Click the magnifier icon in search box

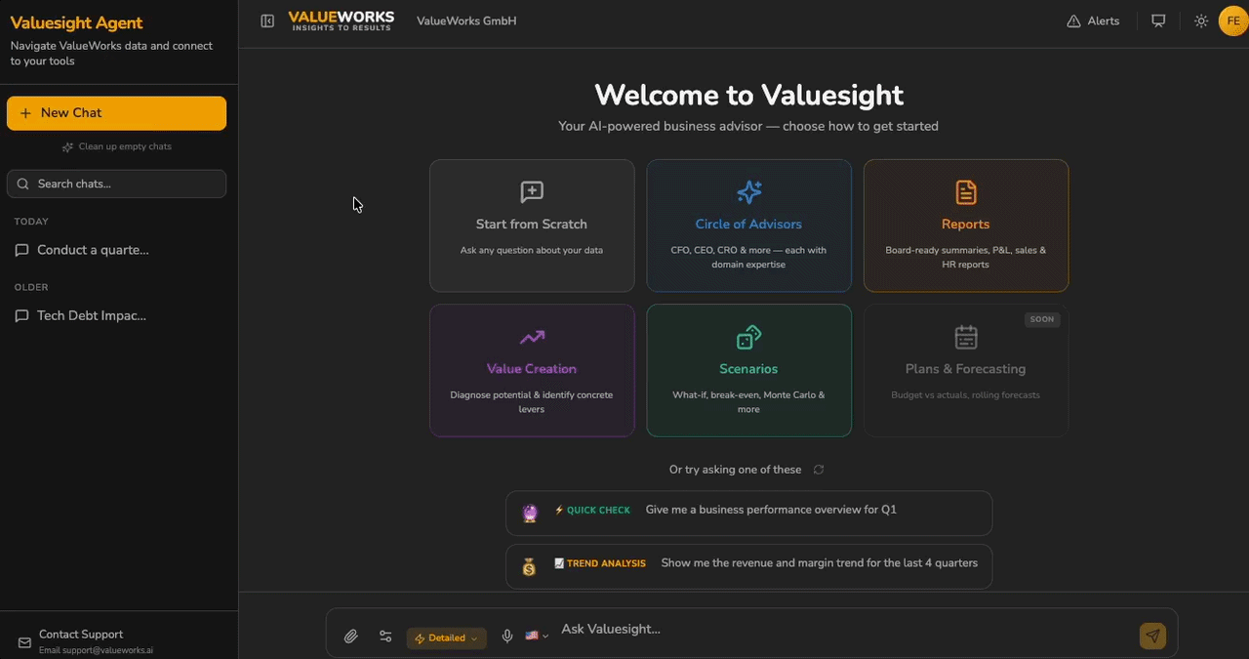point(23,184)
